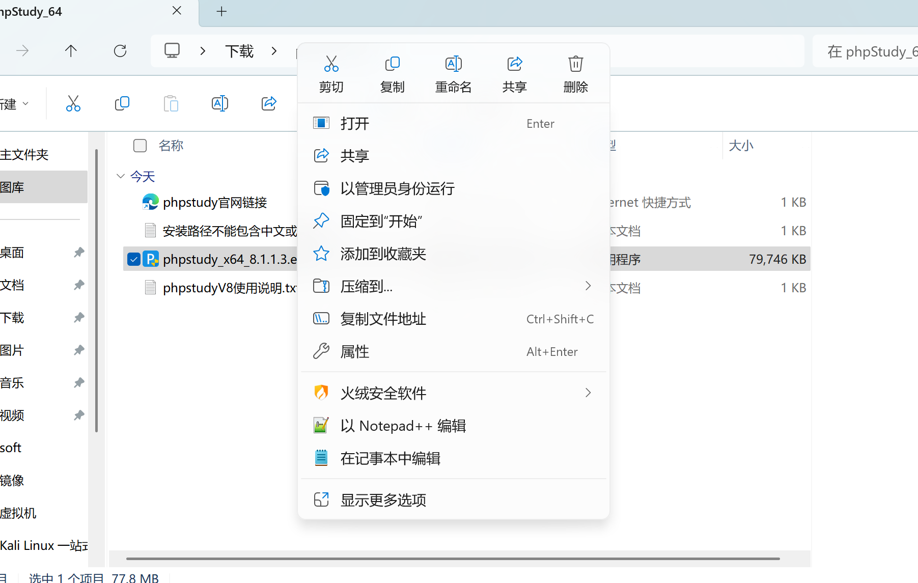Click toolbar Share icon
918x583 pixels.
coord(269,104)
